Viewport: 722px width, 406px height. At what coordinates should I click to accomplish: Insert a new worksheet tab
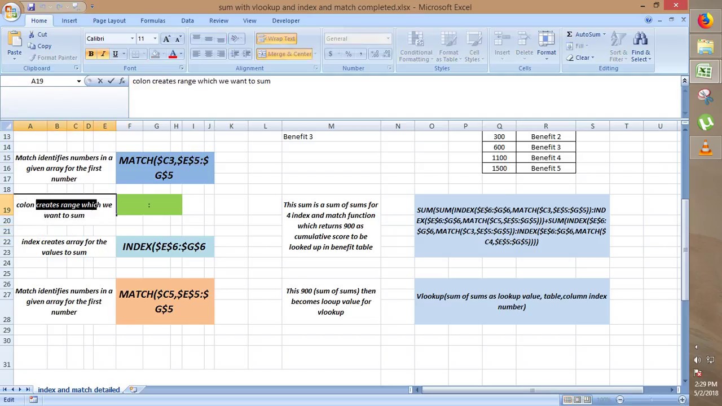tap(133, 390)
